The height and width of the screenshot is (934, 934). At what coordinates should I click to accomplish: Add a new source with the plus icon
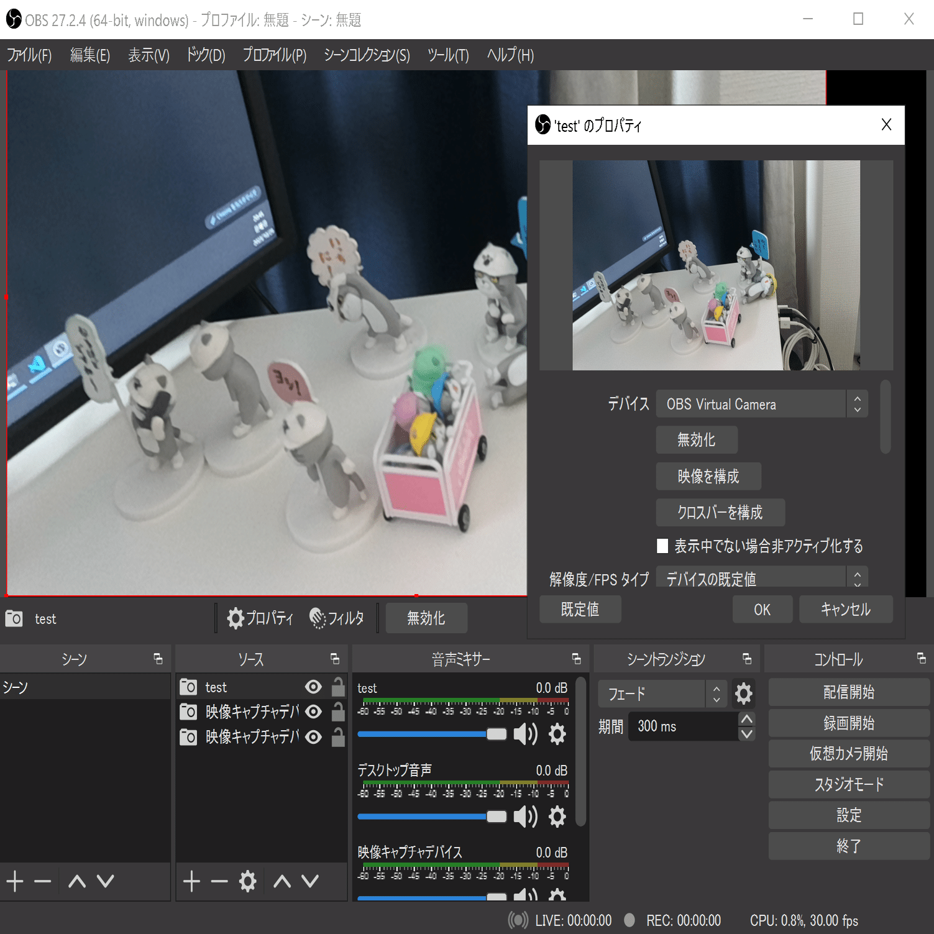[x=191, y=881]
